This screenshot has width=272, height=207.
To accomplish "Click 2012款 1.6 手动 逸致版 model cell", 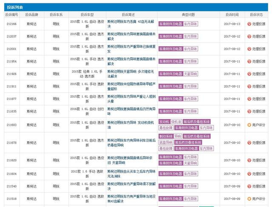I will 87,174.
